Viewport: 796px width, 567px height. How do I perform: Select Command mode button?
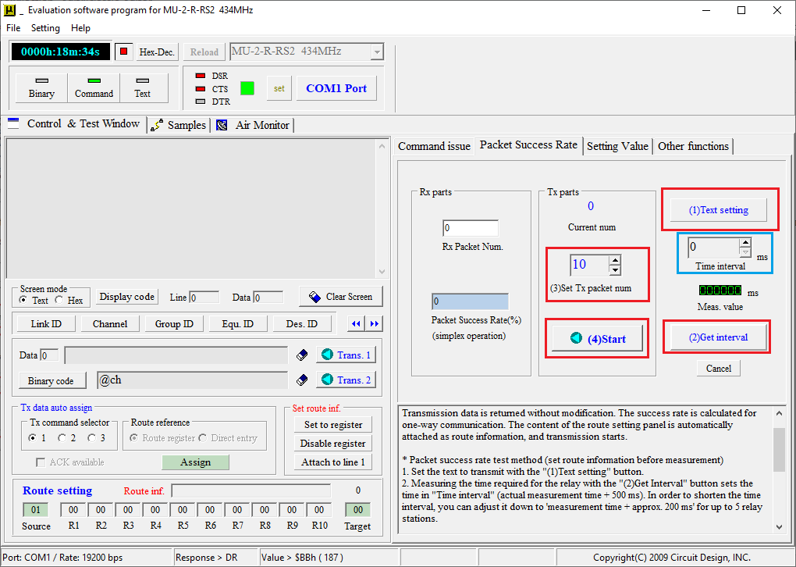94,88
